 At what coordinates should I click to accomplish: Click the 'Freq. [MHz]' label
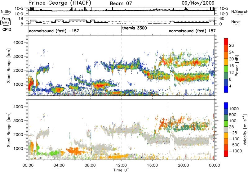pyautogui.click(x=6, y=21)
